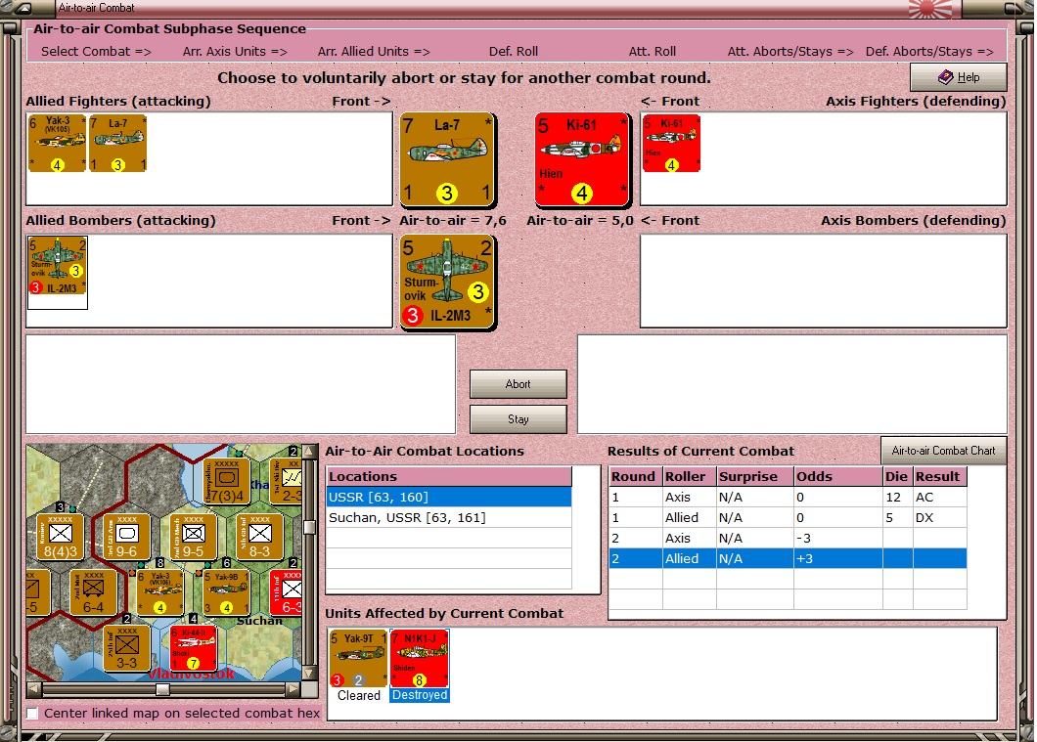Click the 9-6 armor unit on map
This screenshot has width=1037, height=742.
click(x=126, y=537)
